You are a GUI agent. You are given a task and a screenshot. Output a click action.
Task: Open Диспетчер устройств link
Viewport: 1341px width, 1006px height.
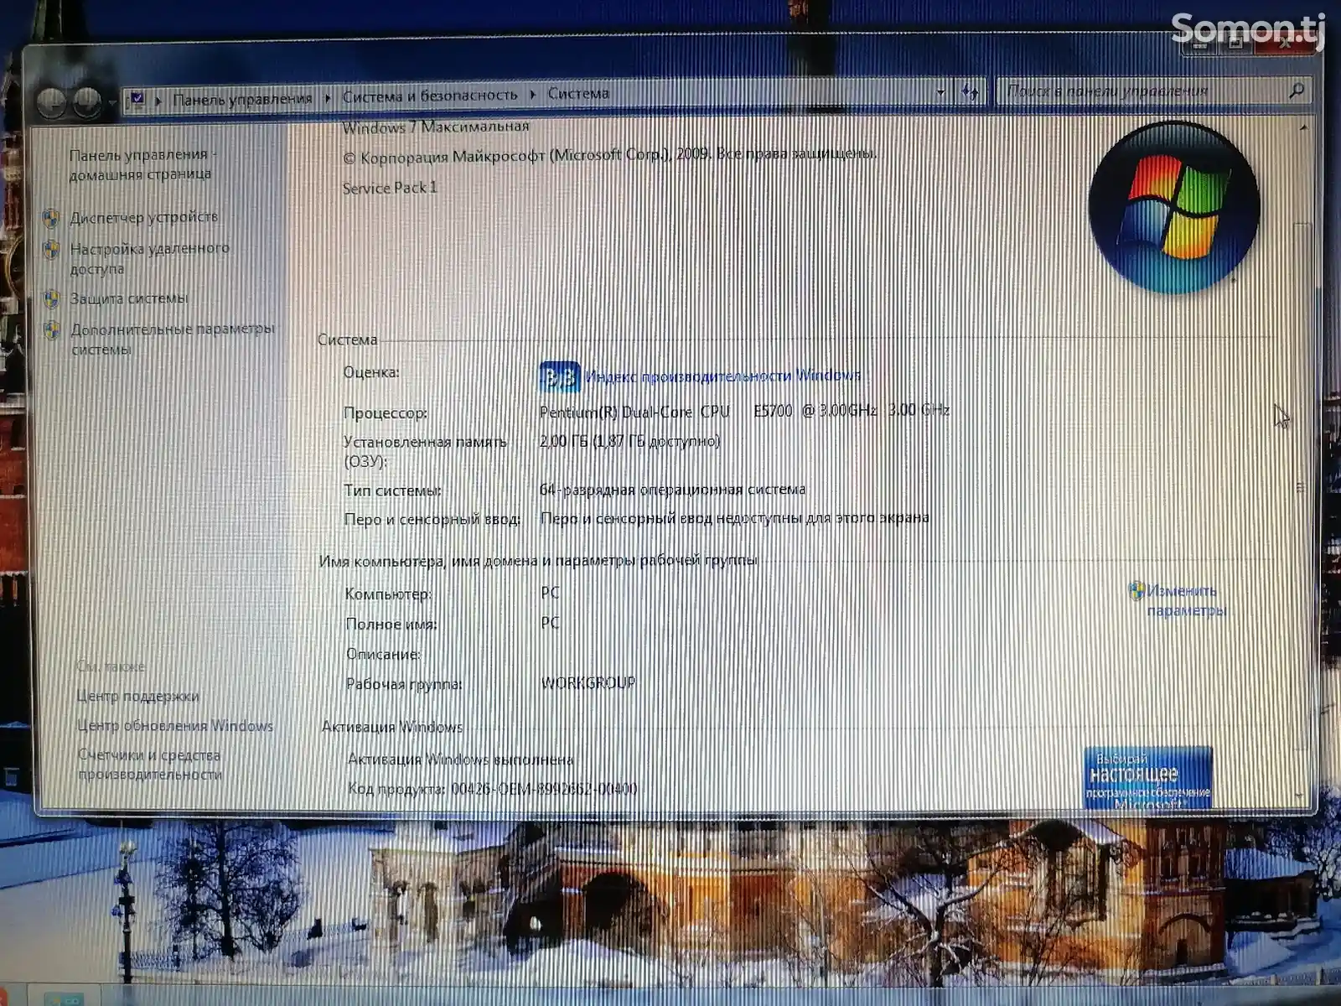point(144,217)
